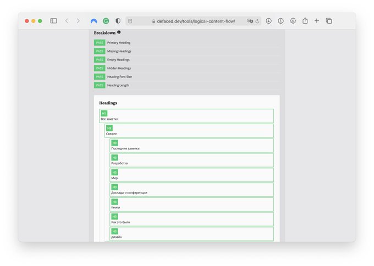Open the info circle extension
The width and height of the screenshot is (374, 266).
(x=280, y=21)
